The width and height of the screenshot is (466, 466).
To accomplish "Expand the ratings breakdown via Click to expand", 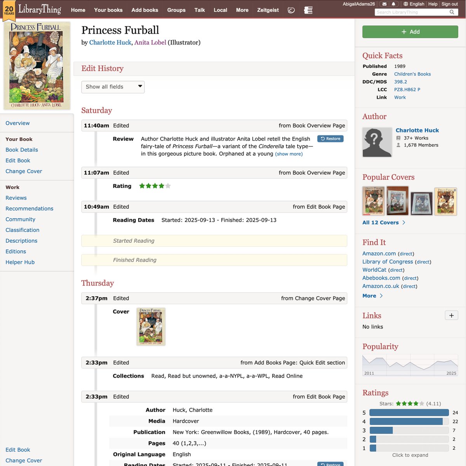I will [x=410, y=455].
